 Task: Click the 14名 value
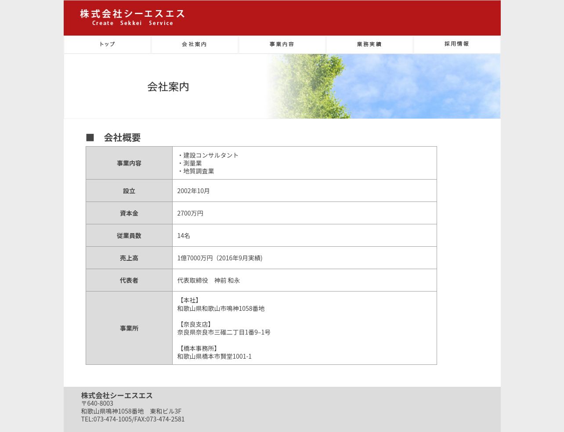click(184, 235)
